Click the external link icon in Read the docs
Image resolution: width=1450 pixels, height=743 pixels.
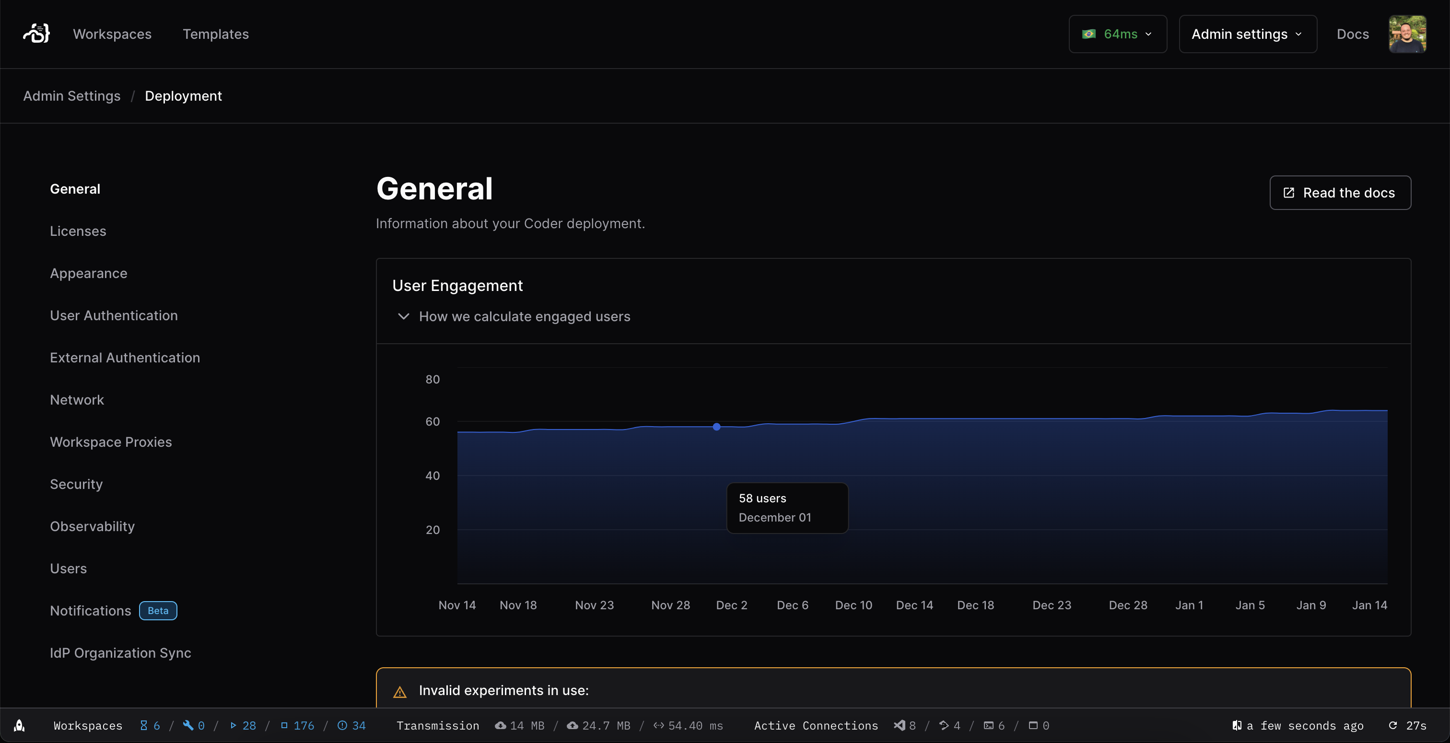pos(1288,193)
